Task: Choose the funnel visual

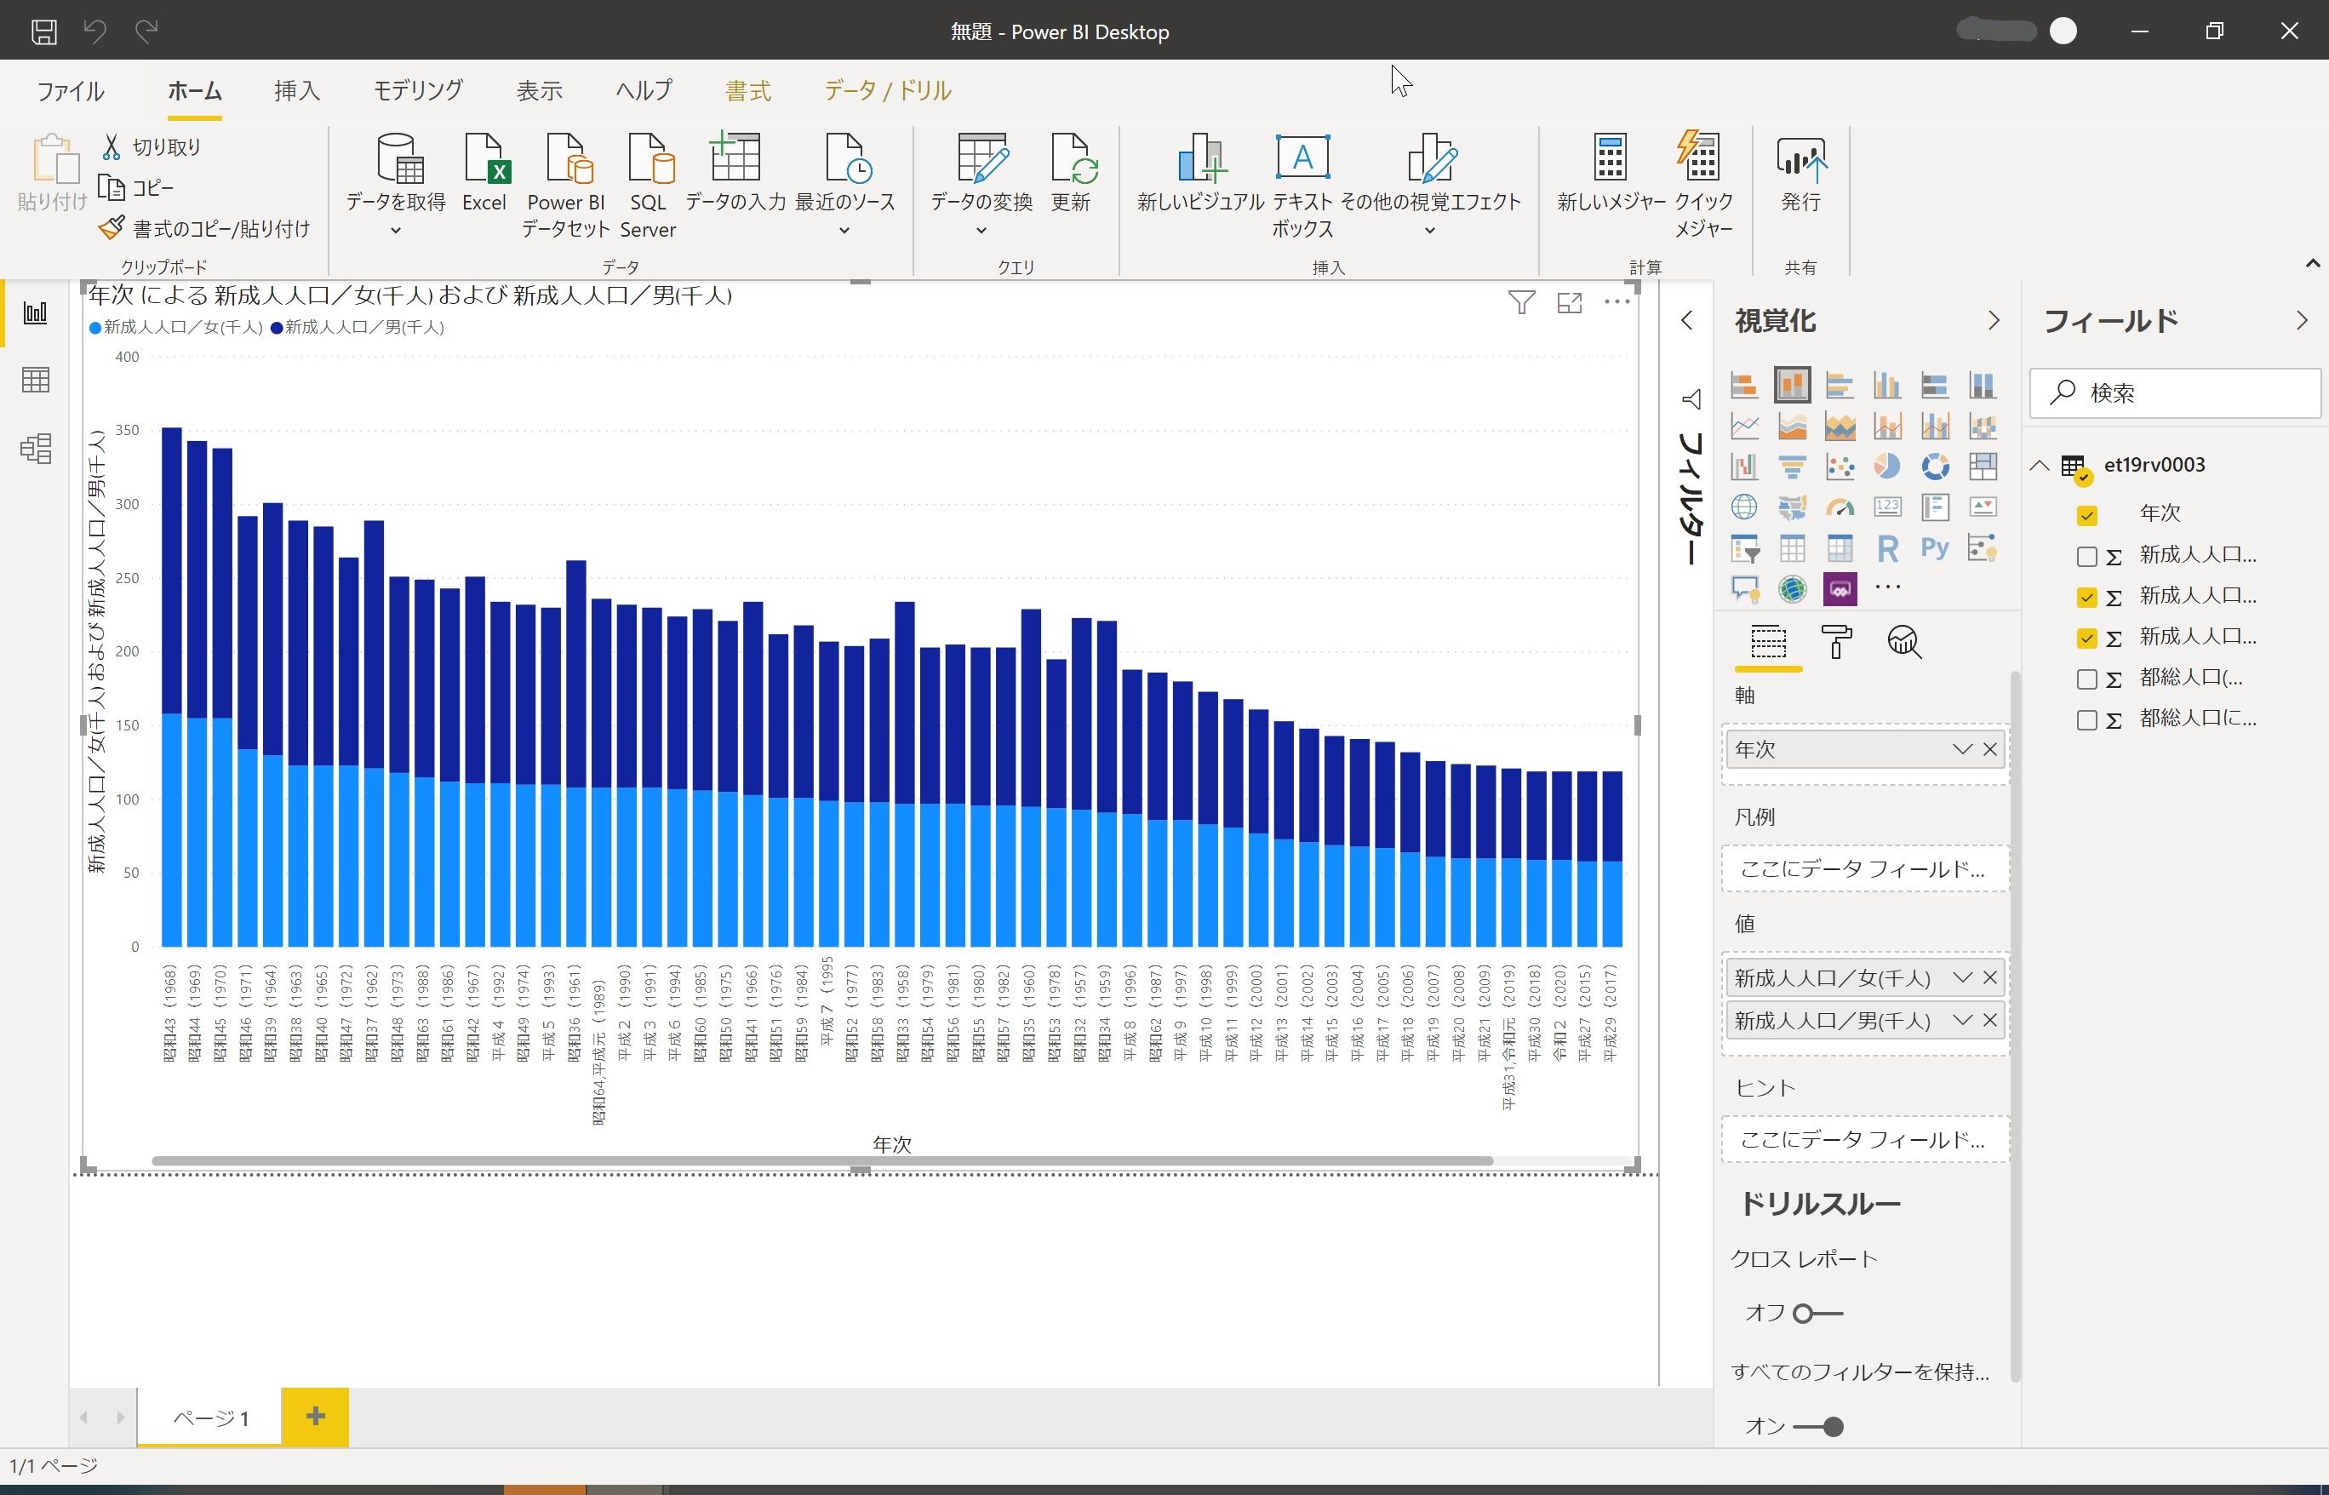Action: [x=1791, y=467]
